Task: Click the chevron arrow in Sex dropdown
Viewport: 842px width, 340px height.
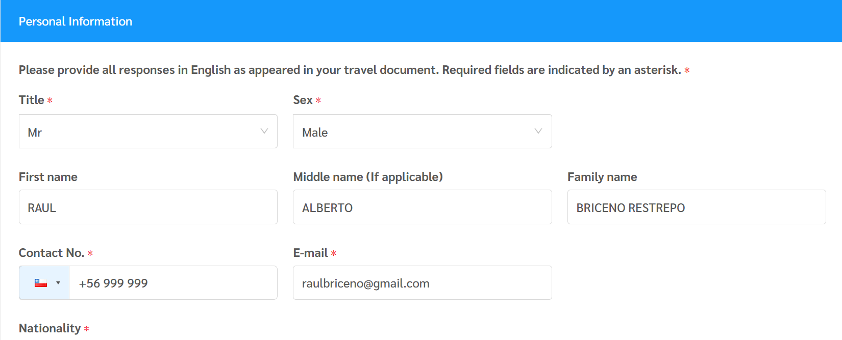Action: 538,132
